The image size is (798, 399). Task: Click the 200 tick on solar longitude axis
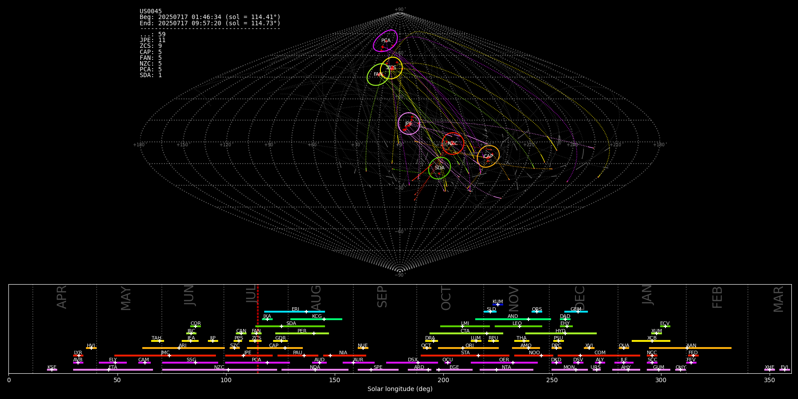(x=443, y=380)
